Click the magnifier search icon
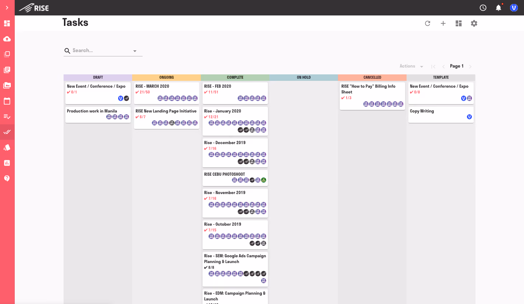This screenshot has width=524, height=304. (x=67, y=51)
